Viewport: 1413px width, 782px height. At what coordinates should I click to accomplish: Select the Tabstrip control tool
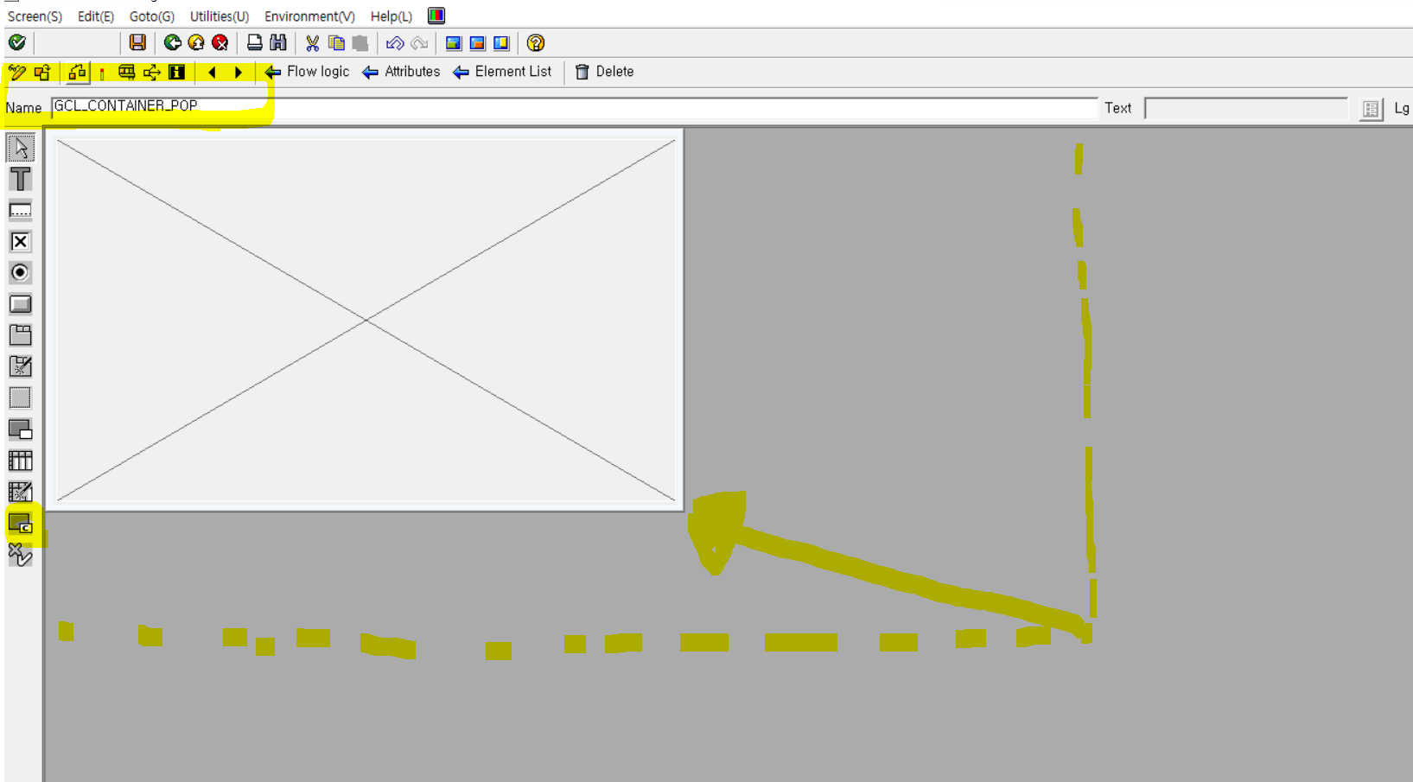click(21, 335)
